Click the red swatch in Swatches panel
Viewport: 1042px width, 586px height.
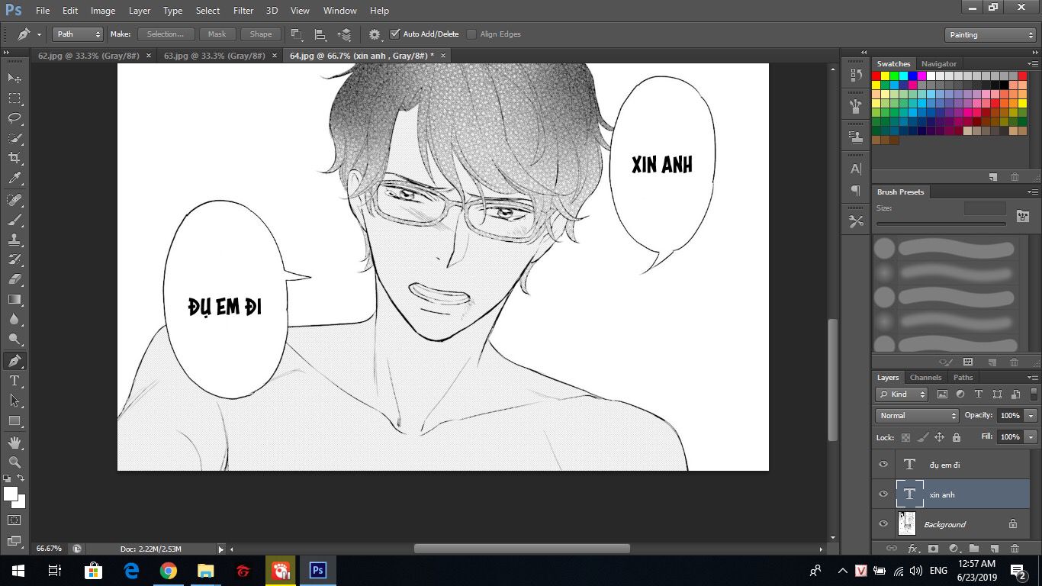point(876,76)
